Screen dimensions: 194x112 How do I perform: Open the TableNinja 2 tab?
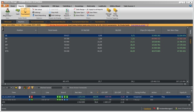coord(67,6)
